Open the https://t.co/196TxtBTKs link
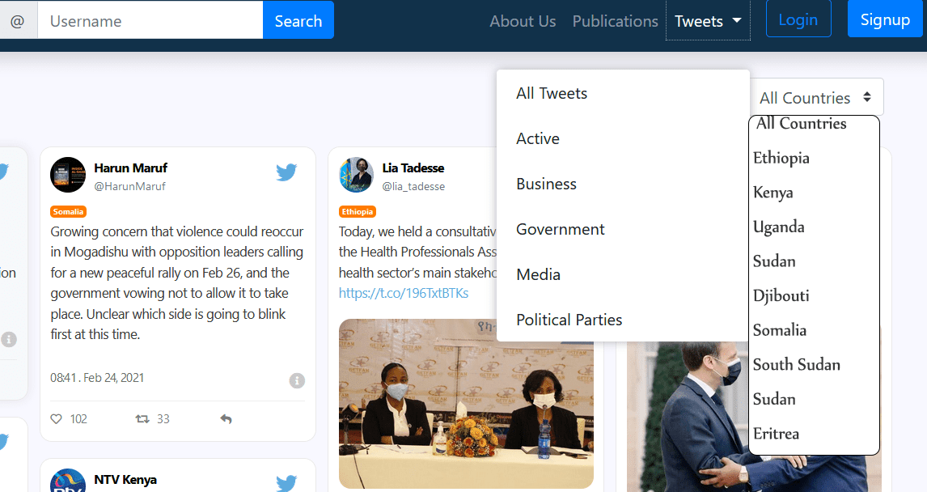 [x=403, y=293]
